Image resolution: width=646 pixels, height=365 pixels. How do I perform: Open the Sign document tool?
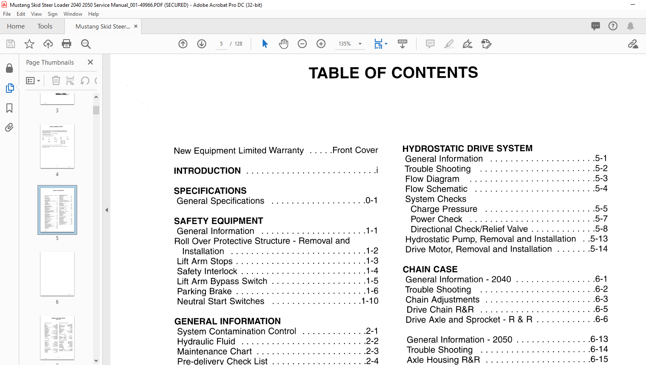pos(468,44)
